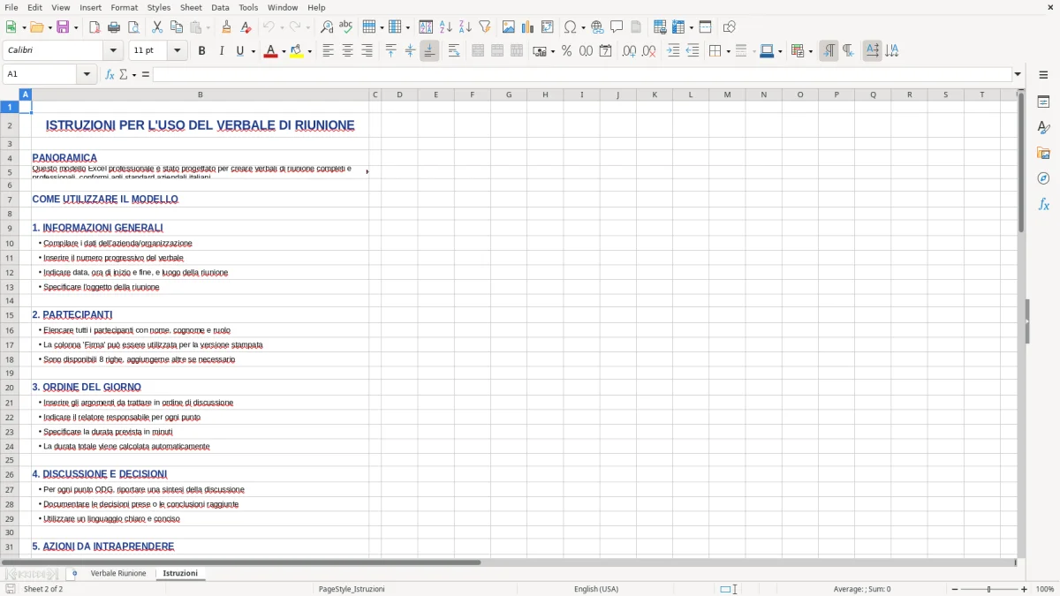The height and width of the screenshot is (596, 1060).
Task: Toggle bold formatting
Action: tap(201, 50)
